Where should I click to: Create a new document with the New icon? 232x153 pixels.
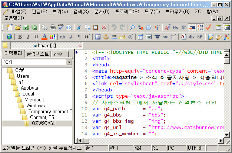pyautogui.click(x=10, y=27)
